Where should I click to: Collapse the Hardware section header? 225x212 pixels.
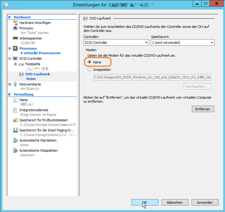[10, 17]
